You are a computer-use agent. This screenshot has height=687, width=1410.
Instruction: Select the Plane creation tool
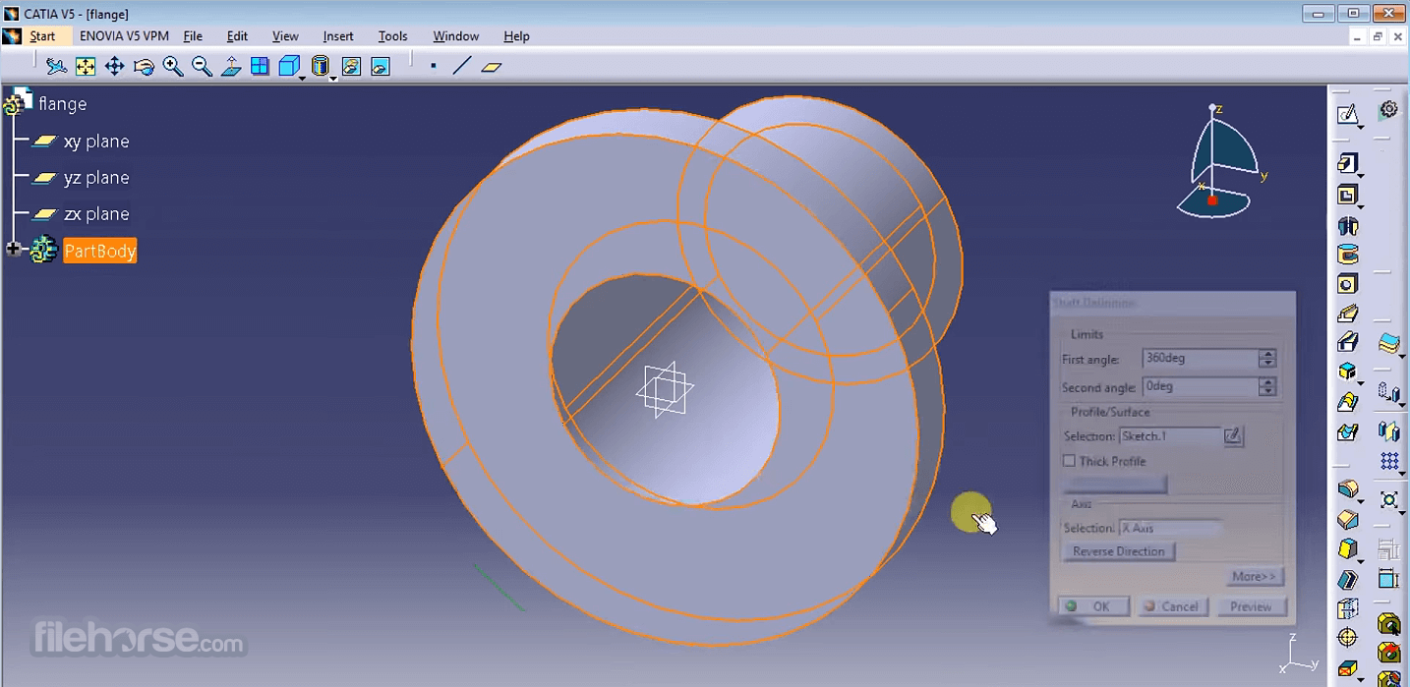[492, 66]
